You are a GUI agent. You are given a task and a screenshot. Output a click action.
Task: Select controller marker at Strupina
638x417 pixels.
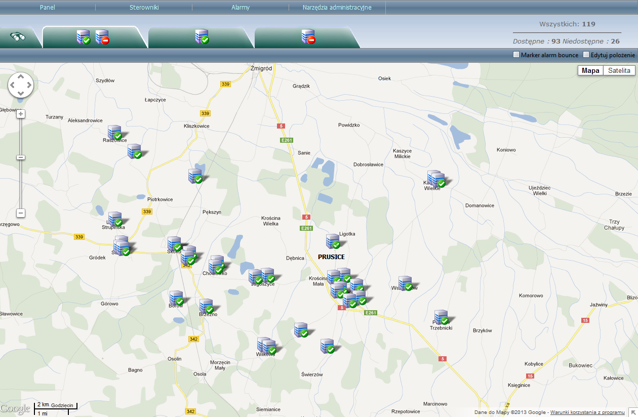pos(116,220)
